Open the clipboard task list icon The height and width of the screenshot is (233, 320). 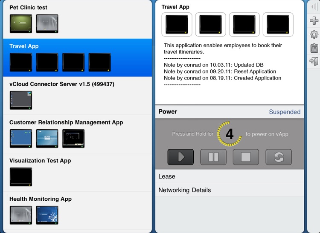click(x=314, y=48)
